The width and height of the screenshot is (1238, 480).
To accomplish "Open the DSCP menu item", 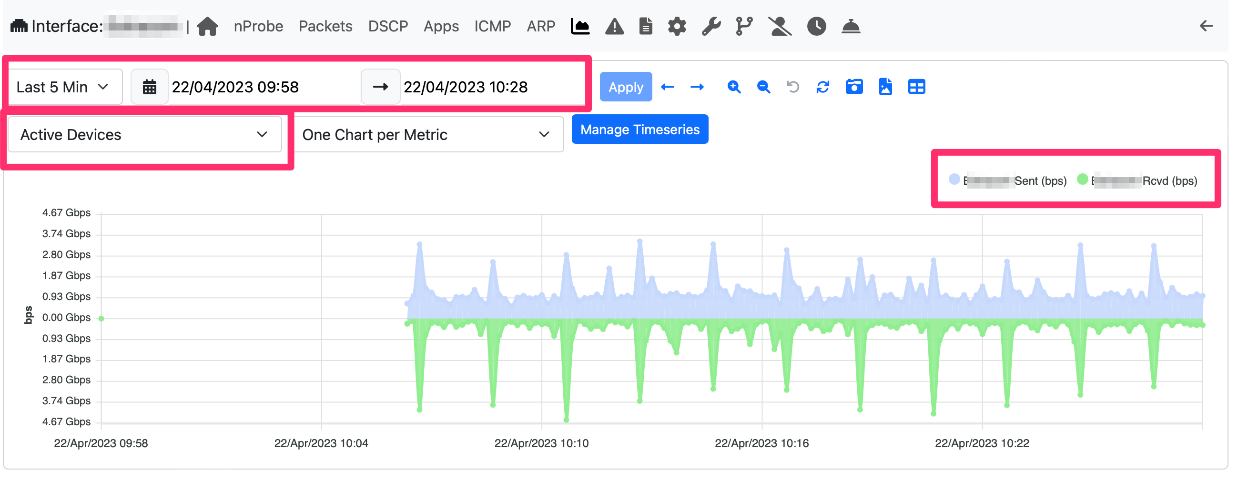I will pyautogui.click(x=388, y=26).
